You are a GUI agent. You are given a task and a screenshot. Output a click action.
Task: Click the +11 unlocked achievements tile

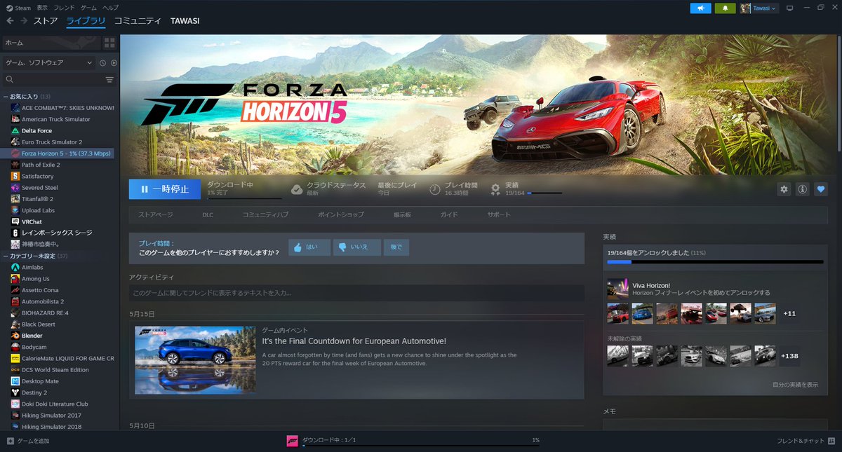(789, 313)
